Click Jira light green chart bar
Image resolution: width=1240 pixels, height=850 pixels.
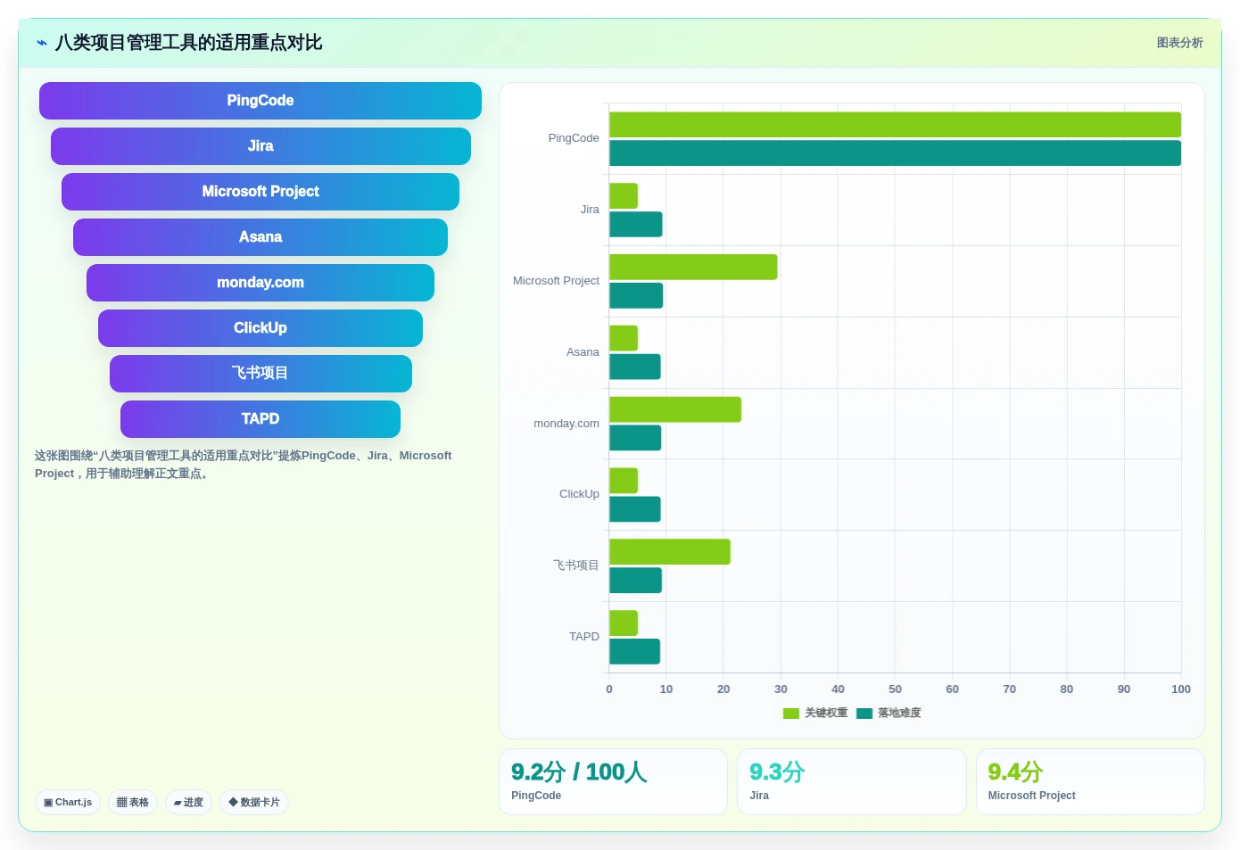[x=624, y=196]
